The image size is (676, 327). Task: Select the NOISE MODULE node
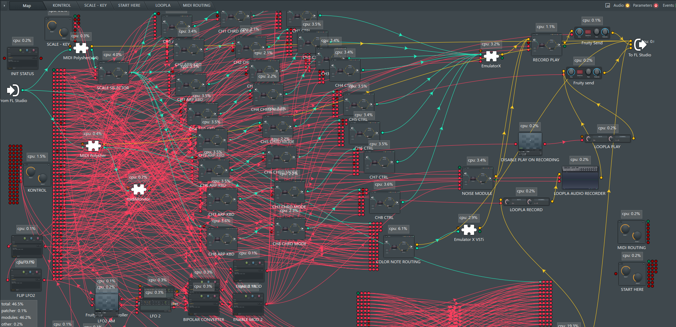pos(478,179)
